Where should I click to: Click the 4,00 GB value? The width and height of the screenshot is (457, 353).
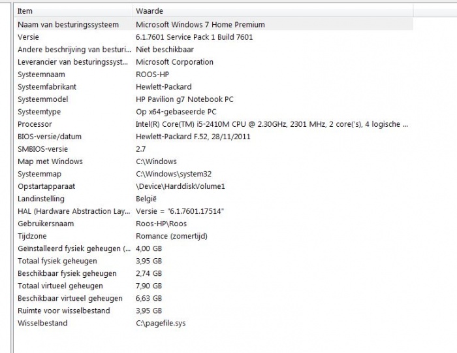[x=149, y=248]
